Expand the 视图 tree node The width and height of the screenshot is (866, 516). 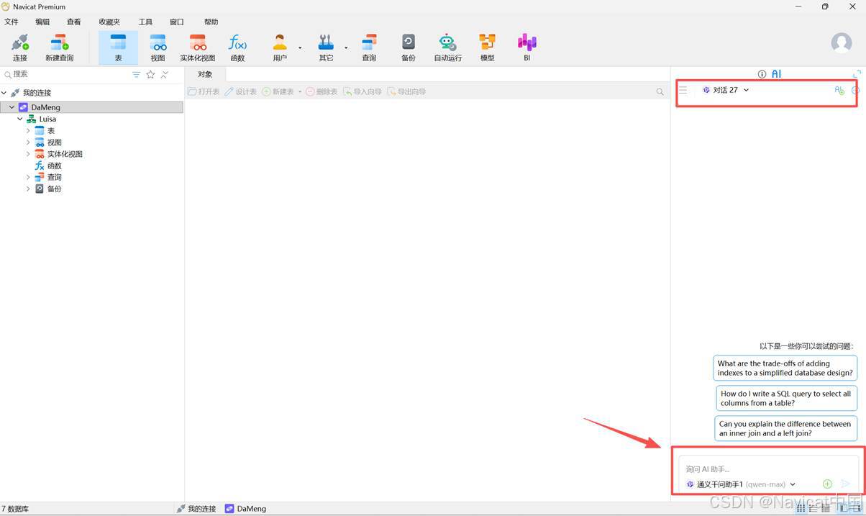(28, 142)
